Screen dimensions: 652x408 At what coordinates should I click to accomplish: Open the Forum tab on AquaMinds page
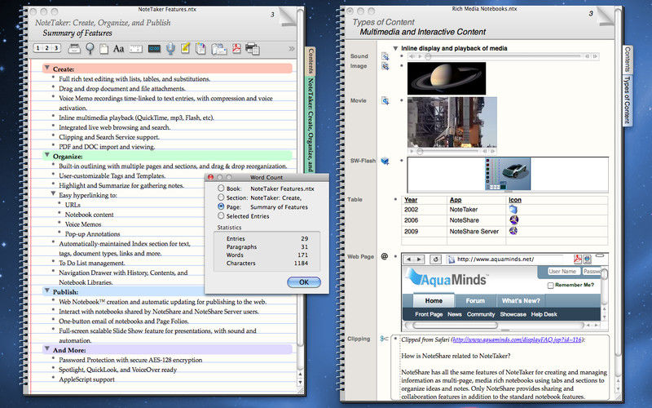click(x=475, y=300)
